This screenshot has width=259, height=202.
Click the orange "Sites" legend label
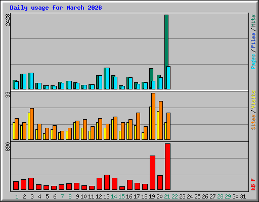coord(253,122)
